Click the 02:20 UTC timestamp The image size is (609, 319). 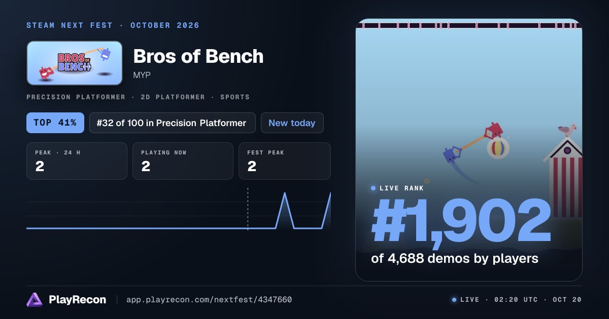[x=516, y=300]
